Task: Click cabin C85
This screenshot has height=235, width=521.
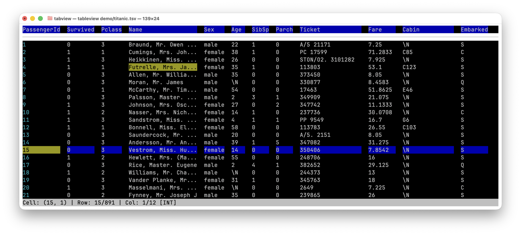Action: tap(407, 52)
